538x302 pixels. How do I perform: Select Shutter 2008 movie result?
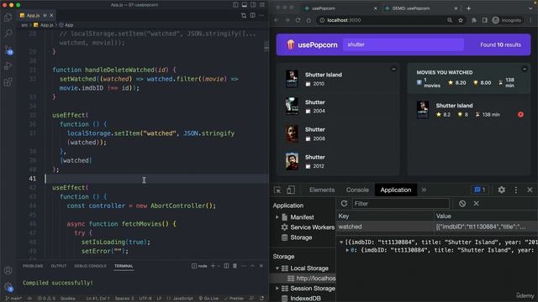(x=338, y=134)
